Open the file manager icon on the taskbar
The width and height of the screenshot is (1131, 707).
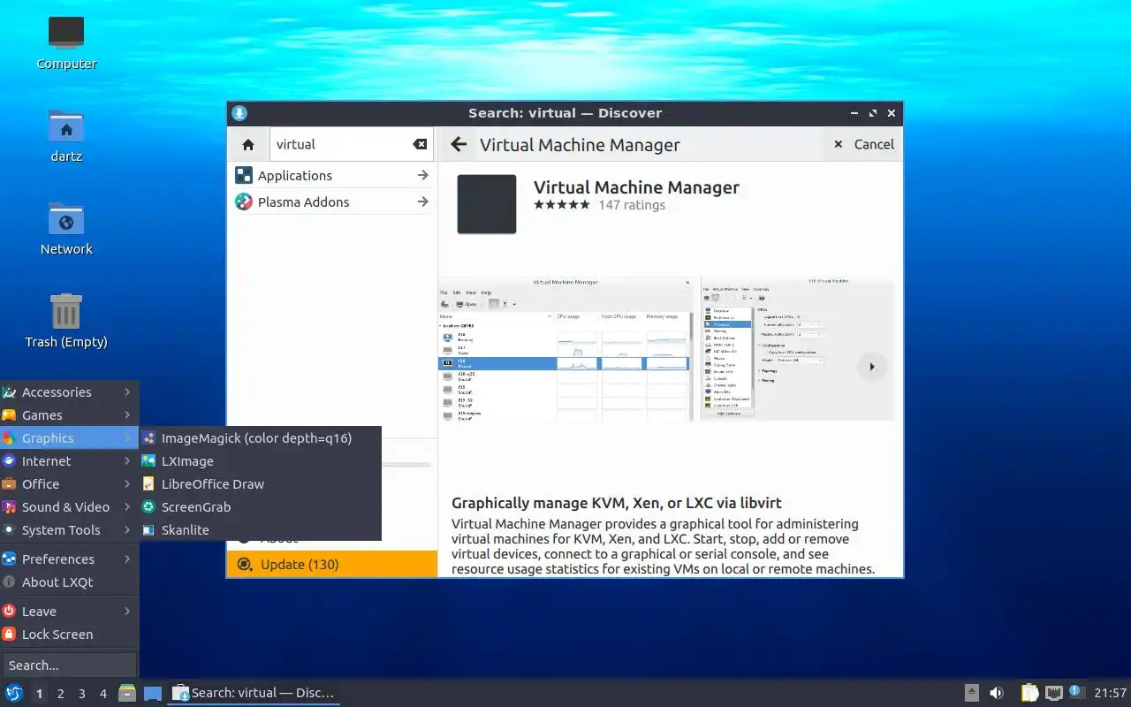click(127, 693)
